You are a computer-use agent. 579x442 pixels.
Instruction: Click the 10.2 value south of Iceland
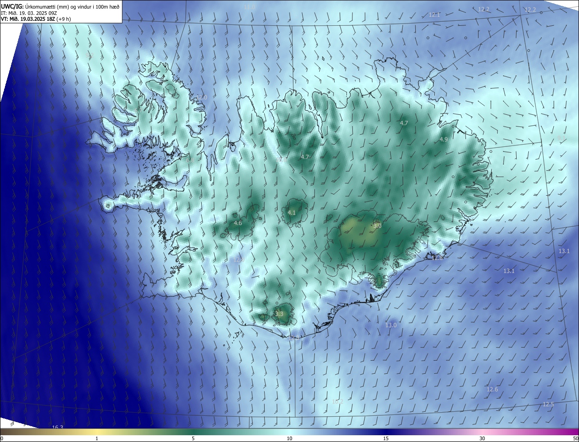337,402
